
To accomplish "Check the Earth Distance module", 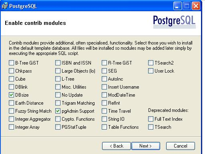I will (x=11, y=103).
